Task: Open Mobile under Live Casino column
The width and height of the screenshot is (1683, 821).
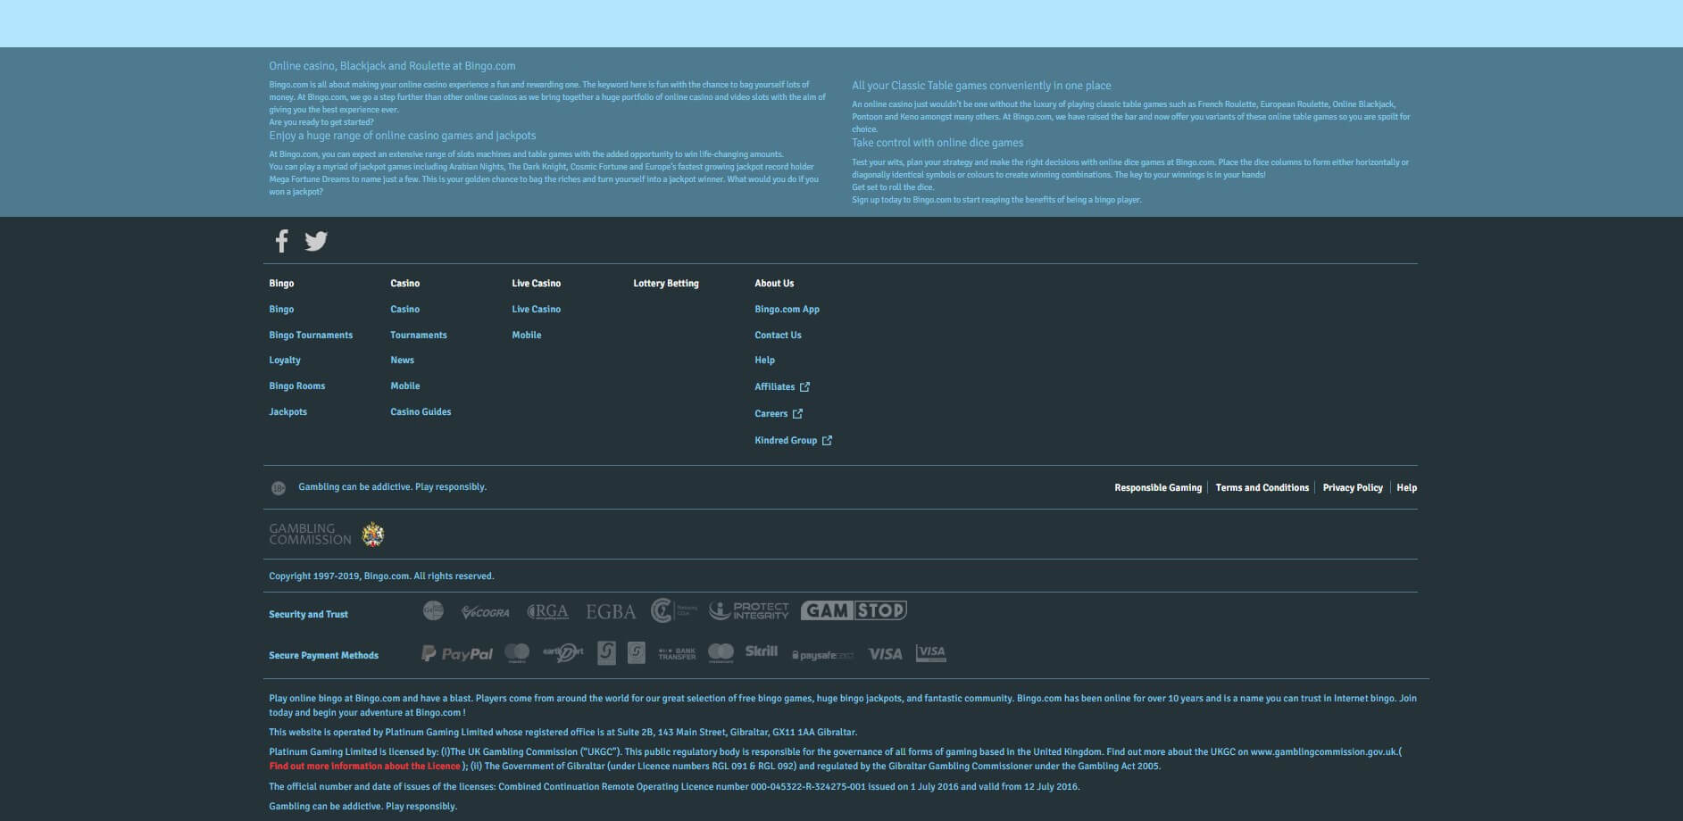Action: tap(527, 335)
